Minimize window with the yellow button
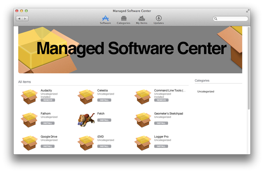The width and height of the screenshot is (264, 173). (22, 11)
